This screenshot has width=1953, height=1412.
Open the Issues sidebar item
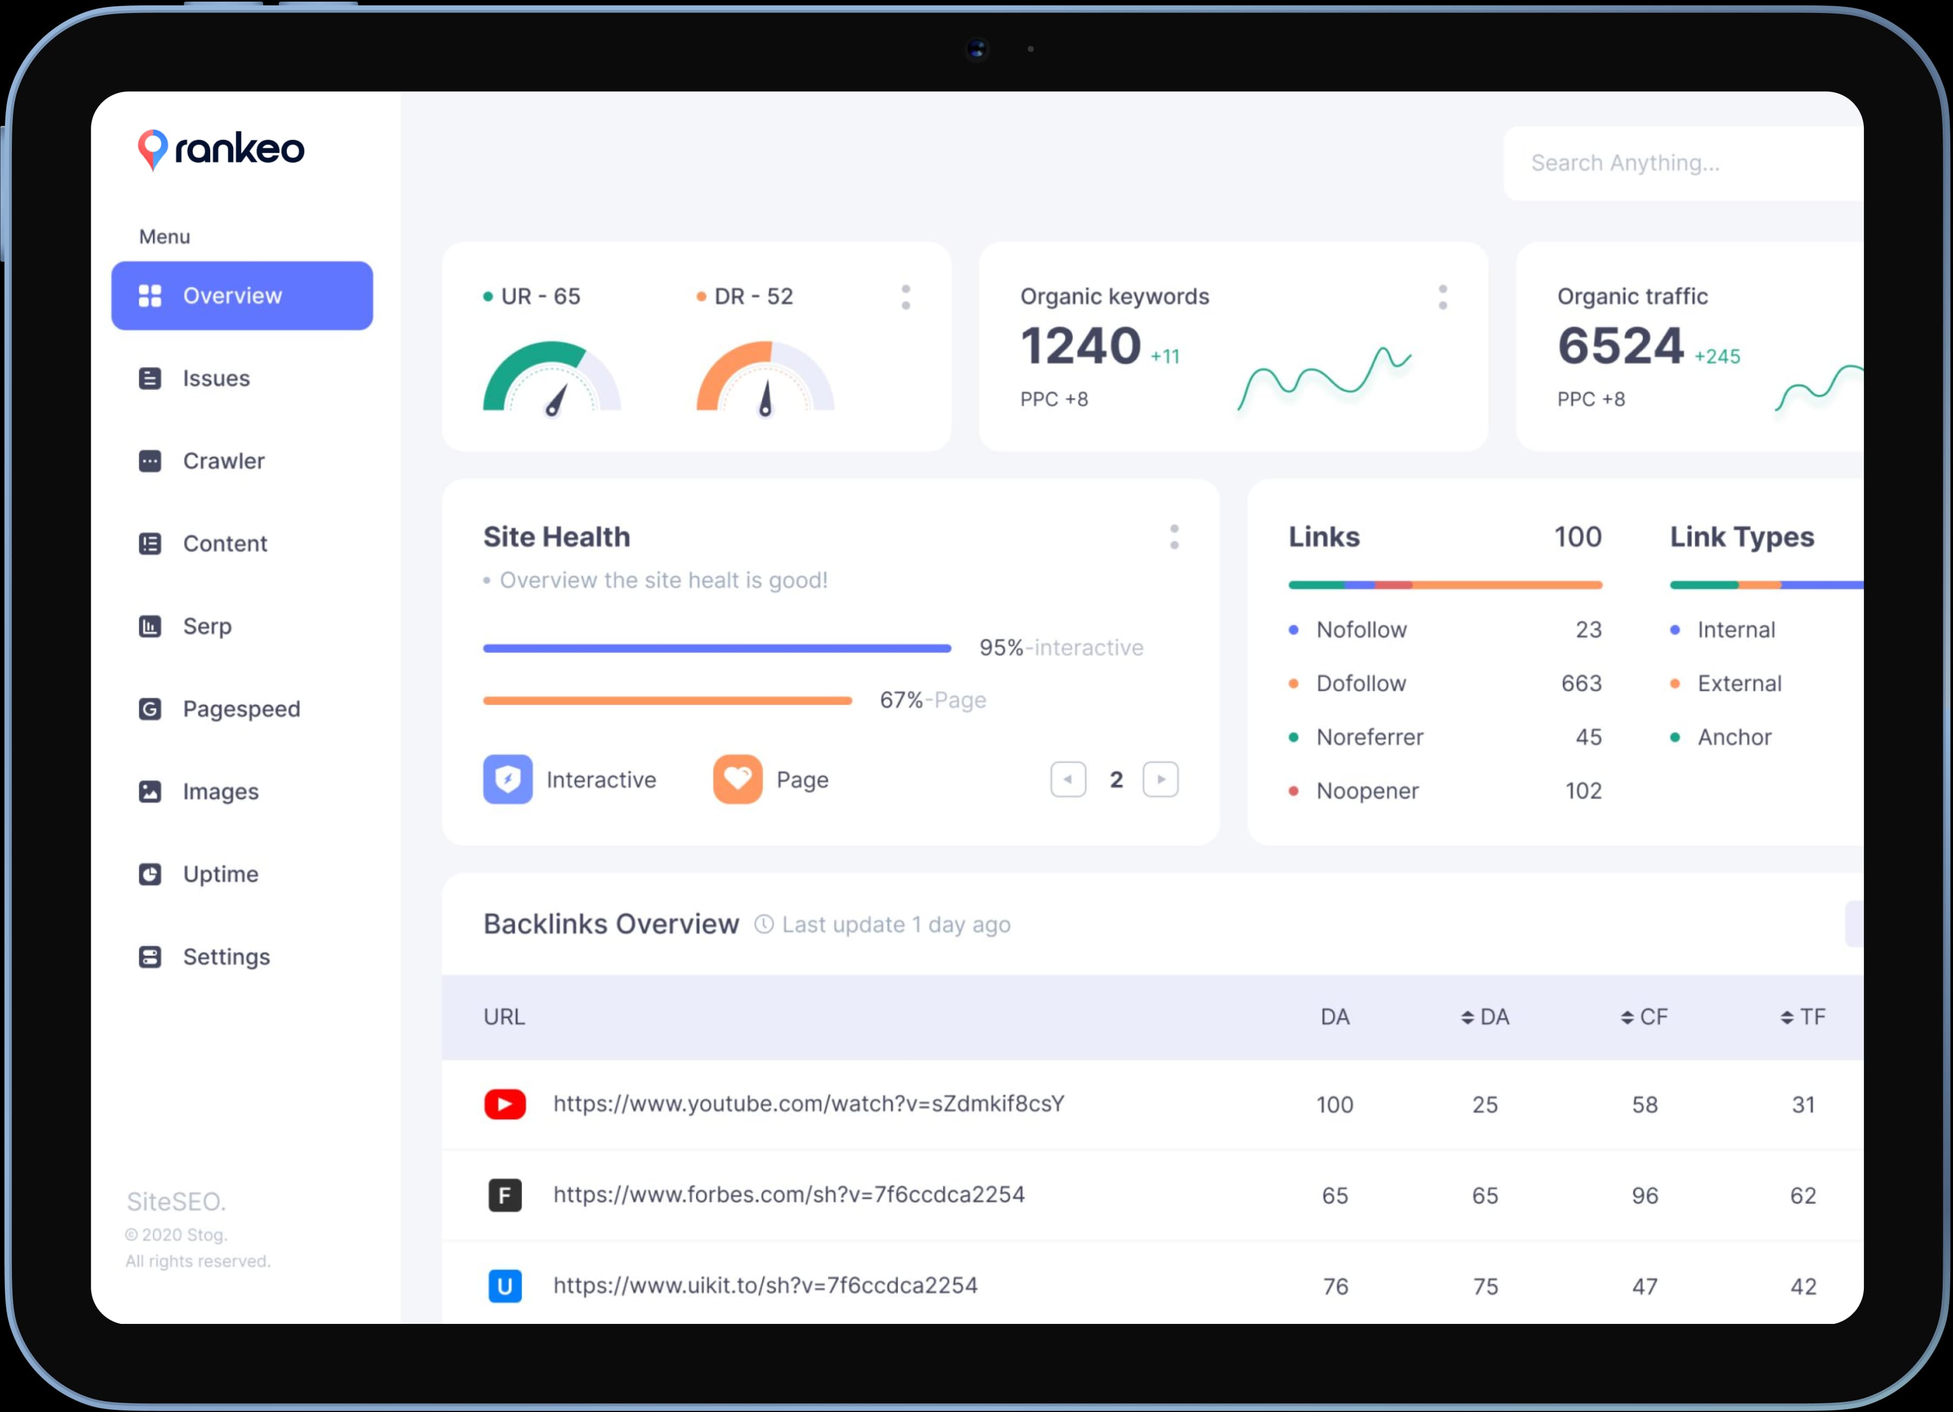click(x=215, y=378)
